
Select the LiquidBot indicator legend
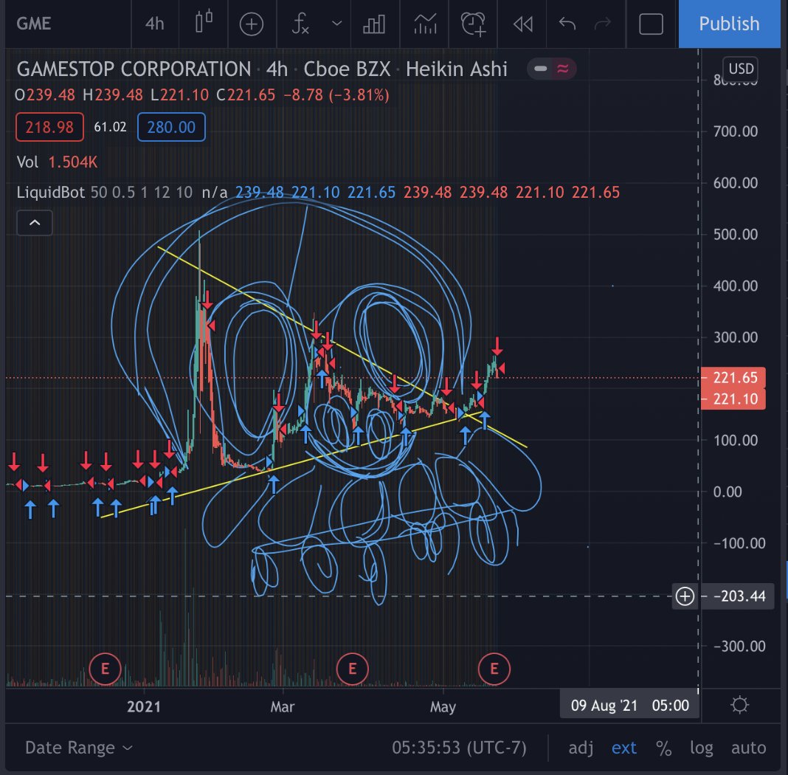(50, 192)
